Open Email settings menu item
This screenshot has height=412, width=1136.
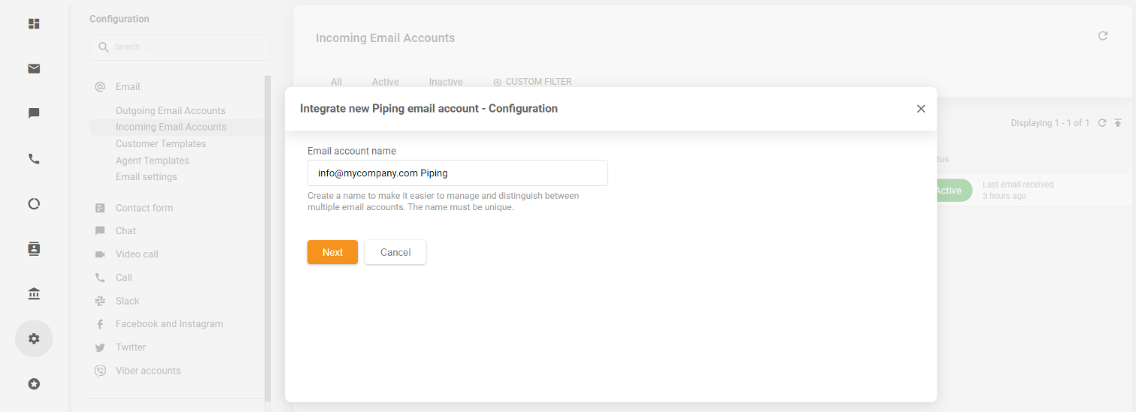147,177
